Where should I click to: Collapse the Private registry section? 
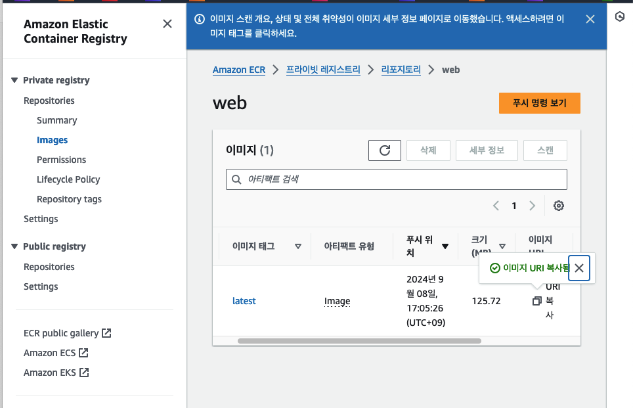[14, 80]
